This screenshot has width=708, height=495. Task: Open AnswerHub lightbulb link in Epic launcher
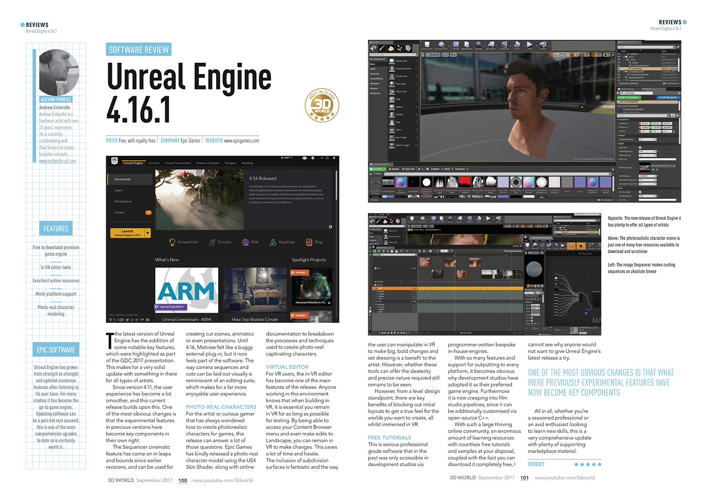pos(172,242)
